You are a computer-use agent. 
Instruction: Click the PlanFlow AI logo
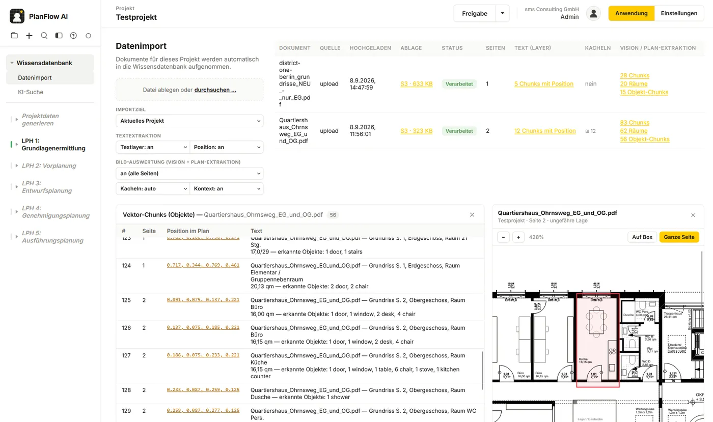point(17,16)
